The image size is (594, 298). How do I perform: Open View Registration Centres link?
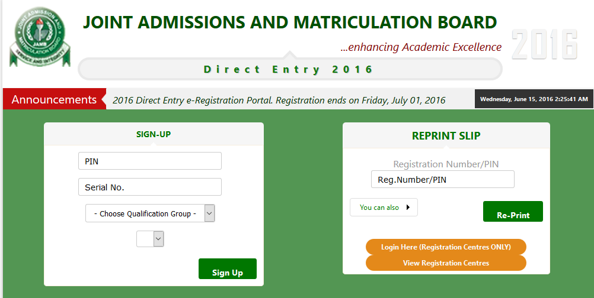coord(446,263)
